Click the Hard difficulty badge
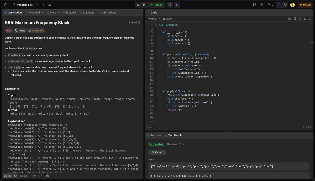Screen dimensions: 315x181 tap(9, 31)
